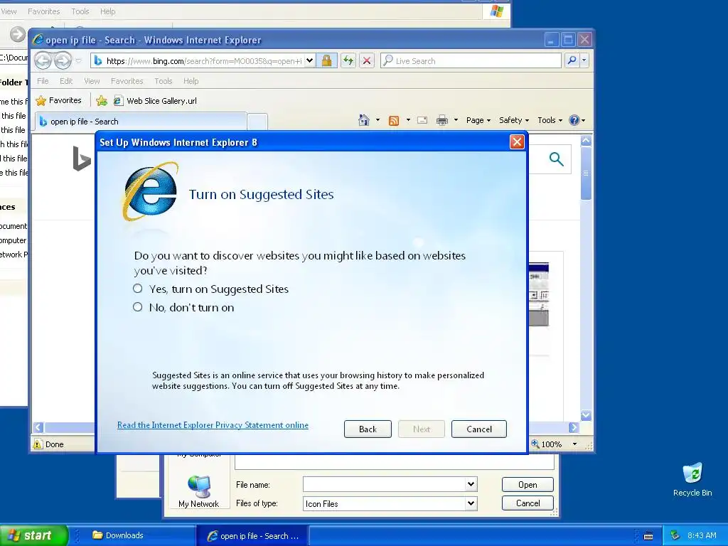
Task: Click the 100% zoom level control
Action: (547, 444)
